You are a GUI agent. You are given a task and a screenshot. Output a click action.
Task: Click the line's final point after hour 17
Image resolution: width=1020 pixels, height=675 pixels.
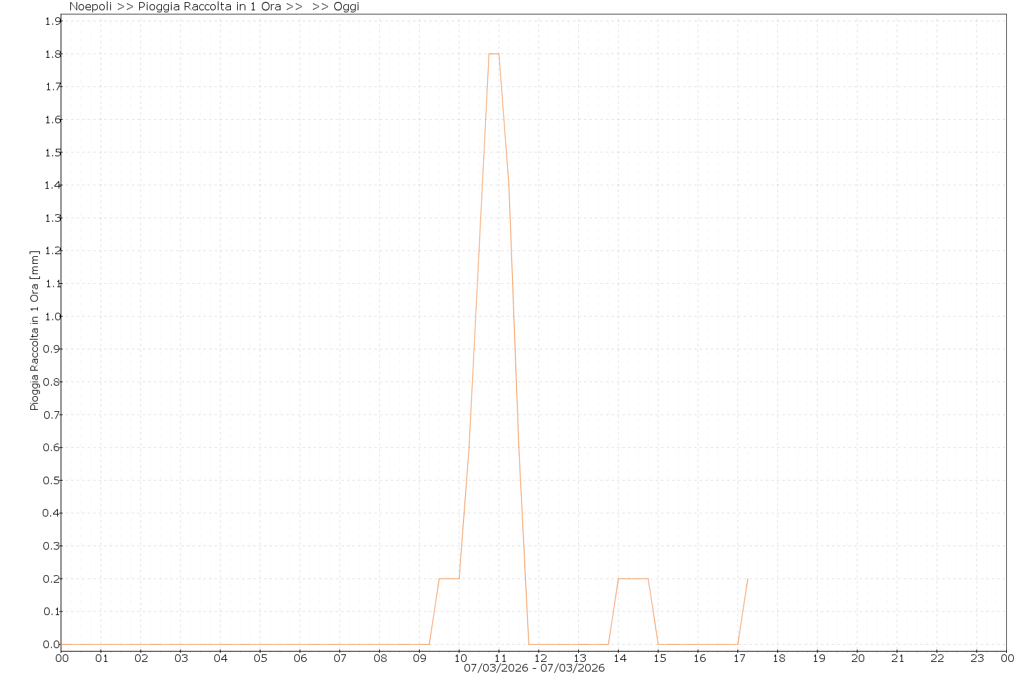pyautogui.click(x=747, y=579)
